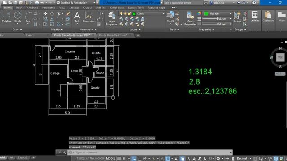Open the lineweight ByLayer dropdown

pyautogui.click(x=217, y=19)
